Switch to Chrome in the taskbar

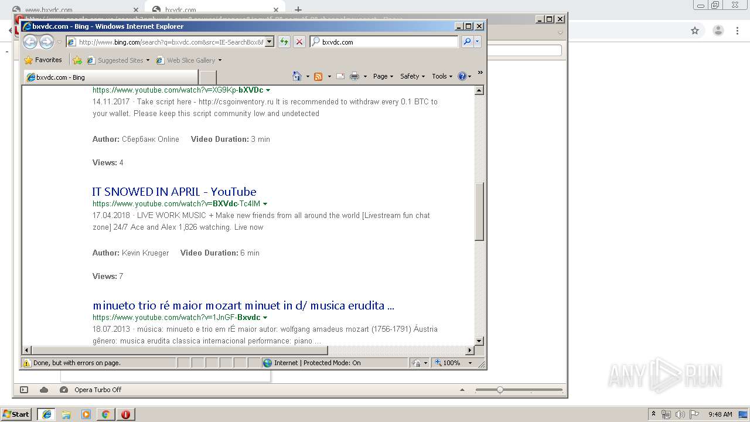[x=106, y=414]
